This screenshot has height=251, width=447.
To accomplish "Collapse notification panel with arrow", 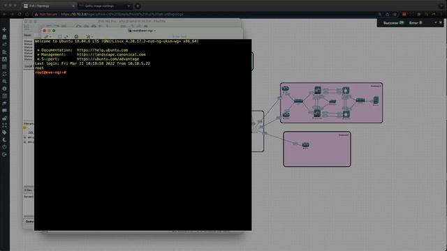I will [436, 22].
